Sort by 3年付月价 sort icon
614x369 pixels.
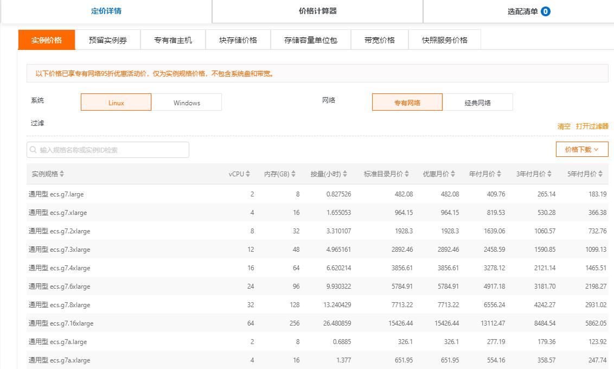549,174
